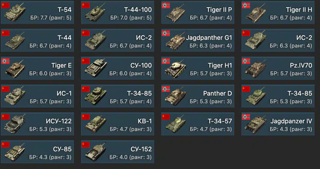Image resolution: width=320 pixels, height=169 pixels.
Task: Select the T-54 tank card
Action: coord(37,12)
